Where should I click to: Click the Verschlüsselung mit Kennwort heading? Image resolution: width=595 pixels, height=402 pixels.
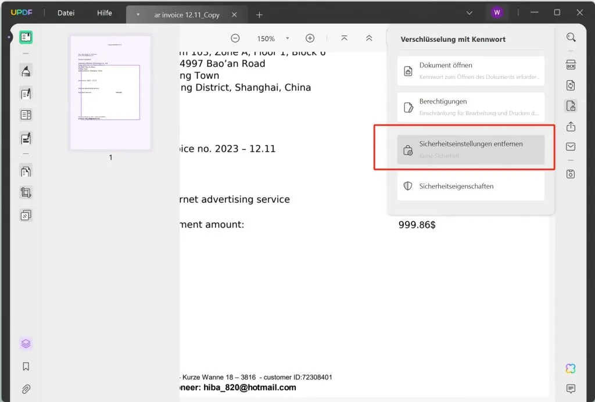click(453, 40)
